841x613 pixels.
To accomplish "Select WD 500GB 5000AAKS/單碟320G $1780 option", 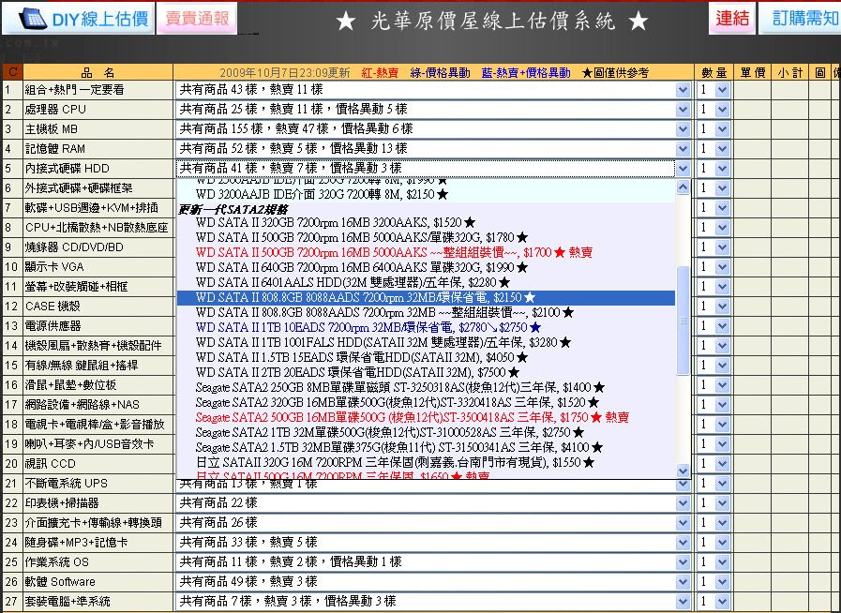I will coord(426,237).
